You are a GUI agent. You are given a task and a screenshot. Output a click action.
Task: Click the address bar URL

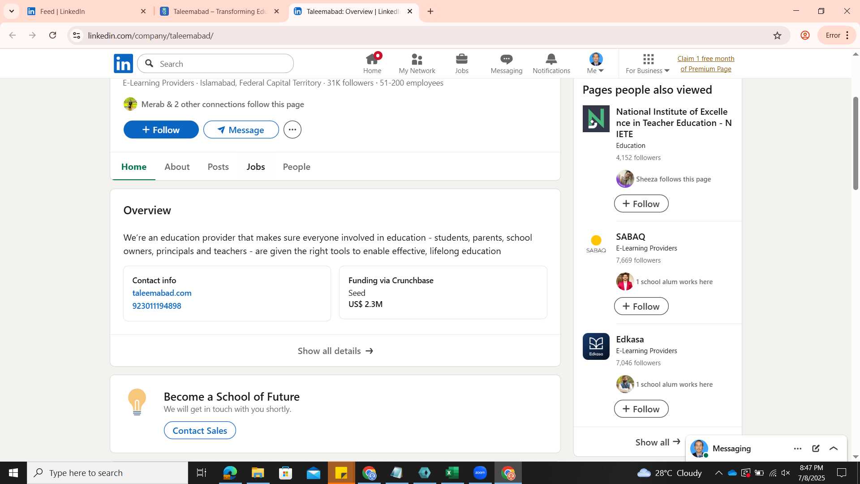[150, 35]
